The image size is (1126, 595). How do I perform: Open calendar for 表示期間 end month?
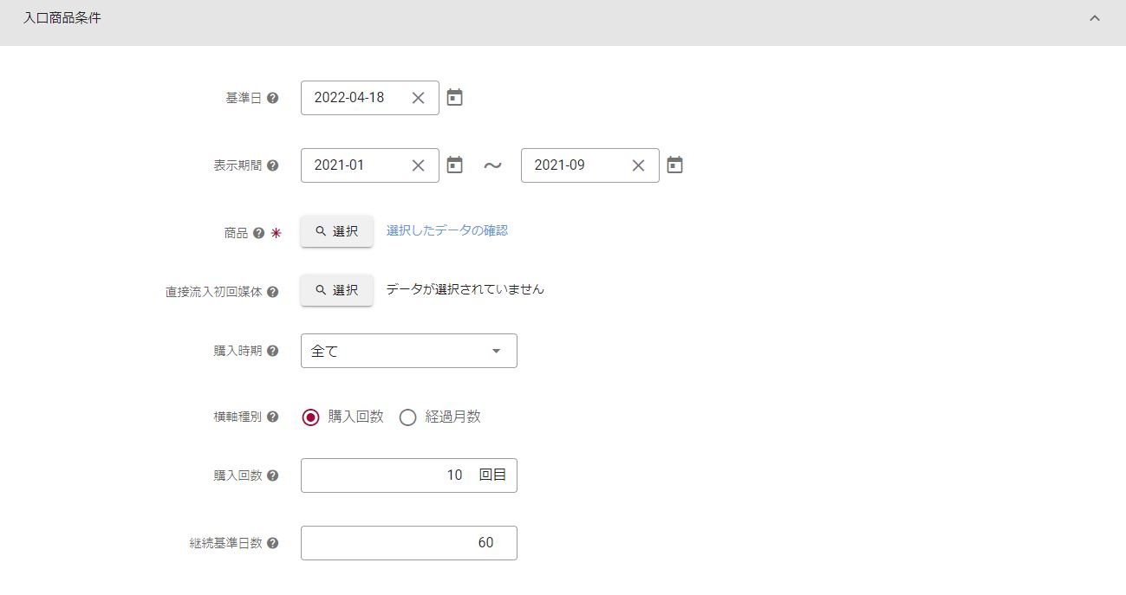[x=674, y=165]
